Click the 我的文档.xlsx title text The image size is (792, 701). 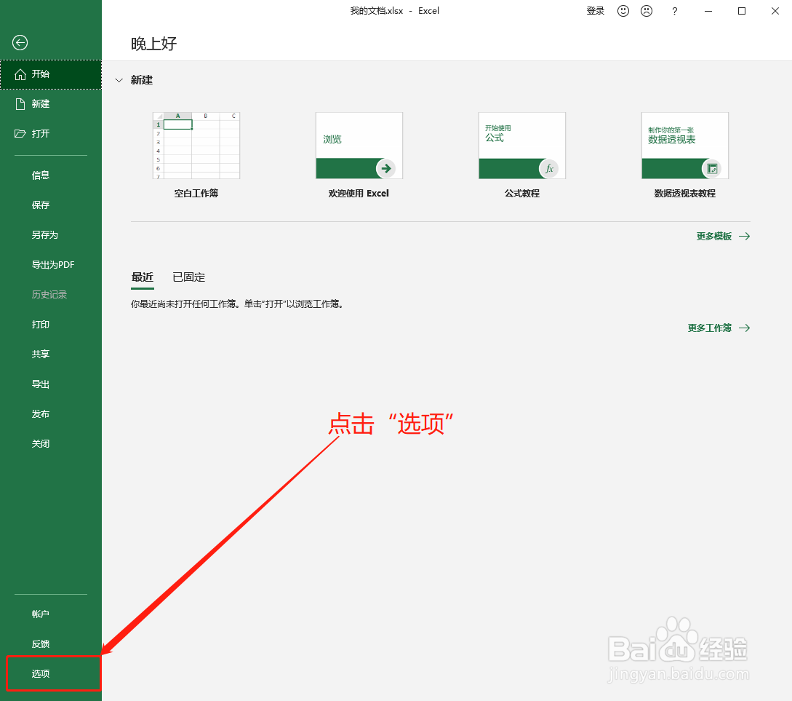377,11
